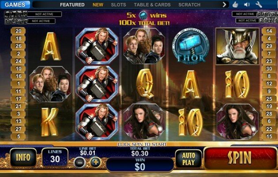Click the Thor hammer scatter symbol
The height and width of the screenshot is (177, 278).
pos(191,46)
